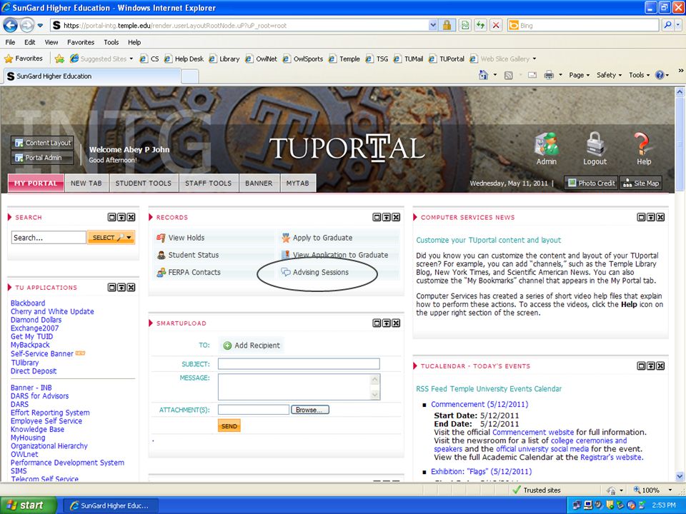The width and height of the screenshot is (686, 514).
Task: Open the Advising Sessions link
Action: (320, 272)
